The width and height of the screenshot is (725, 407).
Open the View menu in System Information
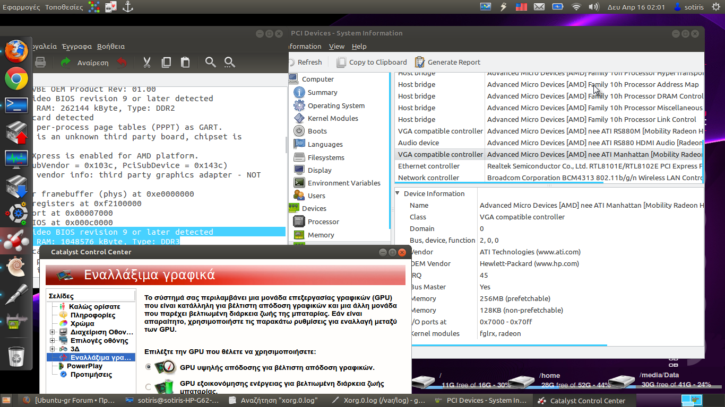[x=336, y=47]
